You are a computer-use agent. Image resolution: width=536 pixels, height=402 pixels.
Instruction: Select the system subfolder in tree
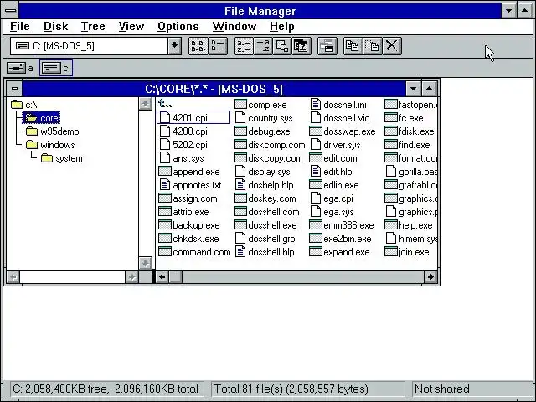coord(61,158)
